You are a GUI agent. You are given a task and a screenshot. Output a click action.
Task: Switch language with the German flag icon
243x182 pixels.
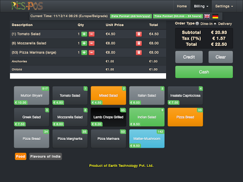point(215,16)
